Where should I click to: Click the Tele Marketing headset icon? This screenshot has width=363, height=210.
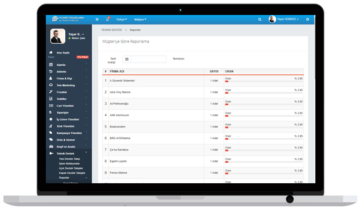click(51, 85)
